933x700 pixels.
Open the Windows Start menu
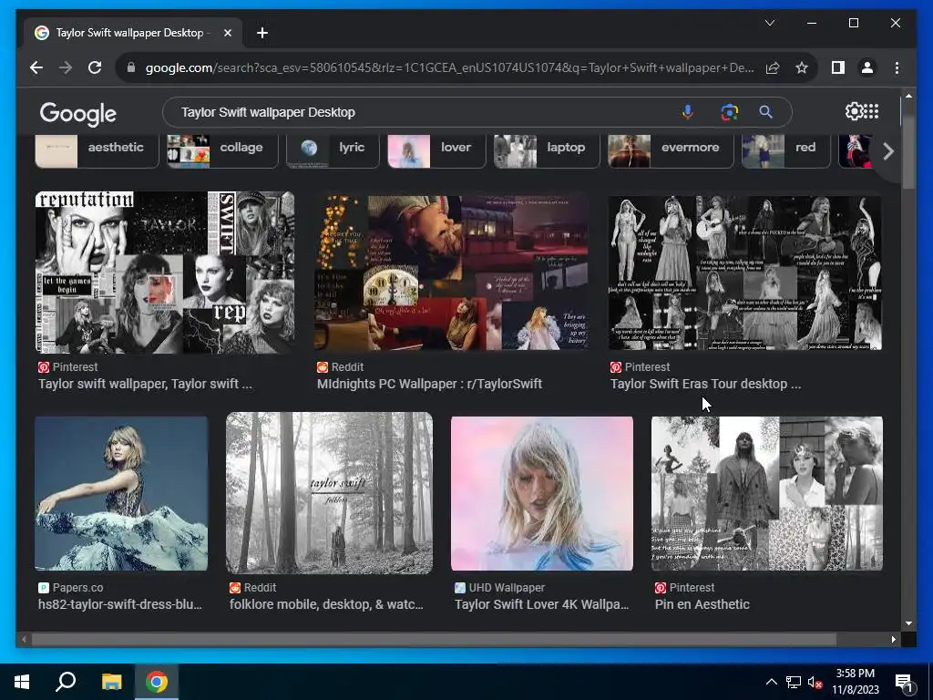point(22,682)
